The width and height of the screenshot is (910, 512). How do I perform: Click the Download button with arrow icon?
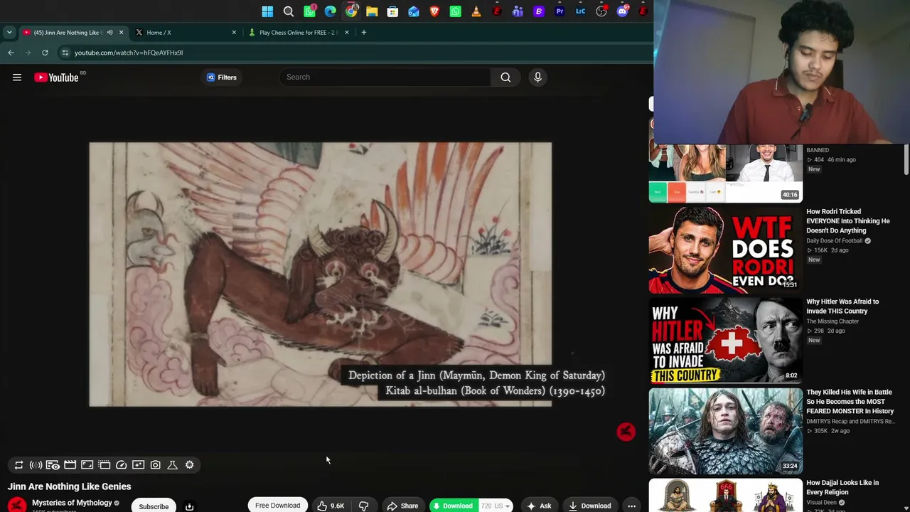(x=590, y=506)
